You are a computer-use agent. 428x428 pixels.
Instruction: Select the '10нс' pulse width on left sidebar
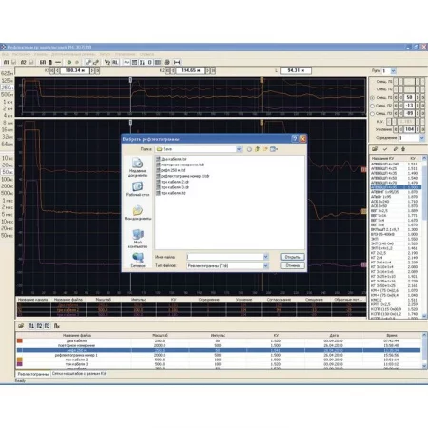8,158
